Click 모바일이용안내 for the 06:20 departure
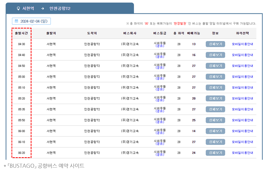Screen dimensions: 266x172 click(243, 153)
